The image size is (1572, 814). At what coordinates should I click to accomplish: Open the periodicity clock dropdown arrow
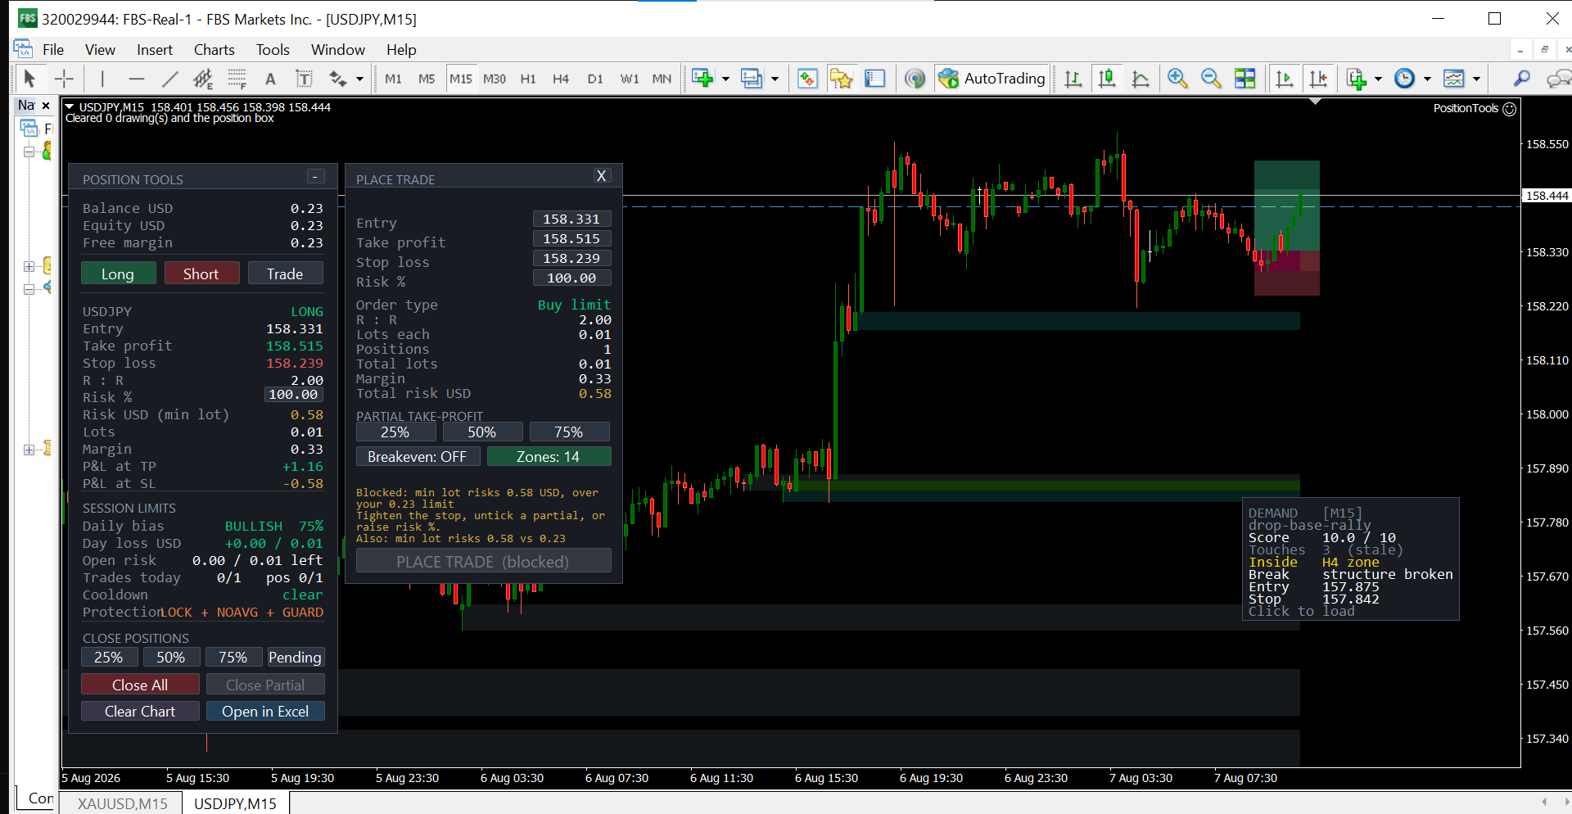[x=1427, y=79]
